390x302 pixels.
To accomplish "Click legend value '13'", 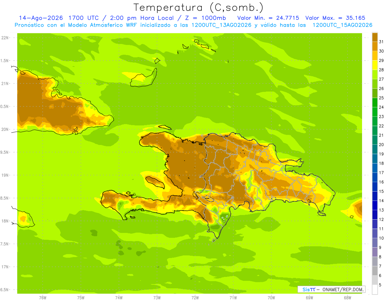I will tap(381, 210).
